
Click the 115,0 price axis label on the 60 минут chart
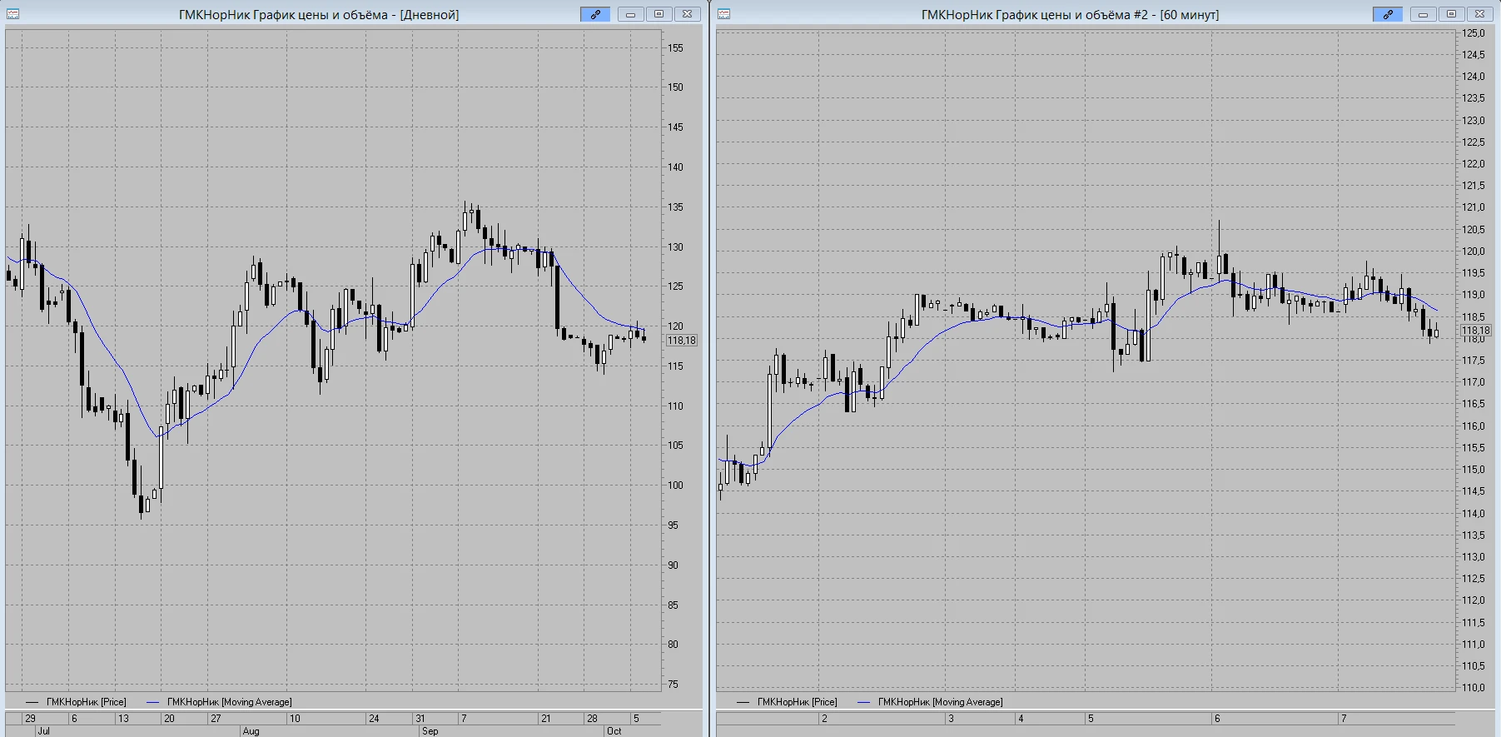coord(1474,470)
